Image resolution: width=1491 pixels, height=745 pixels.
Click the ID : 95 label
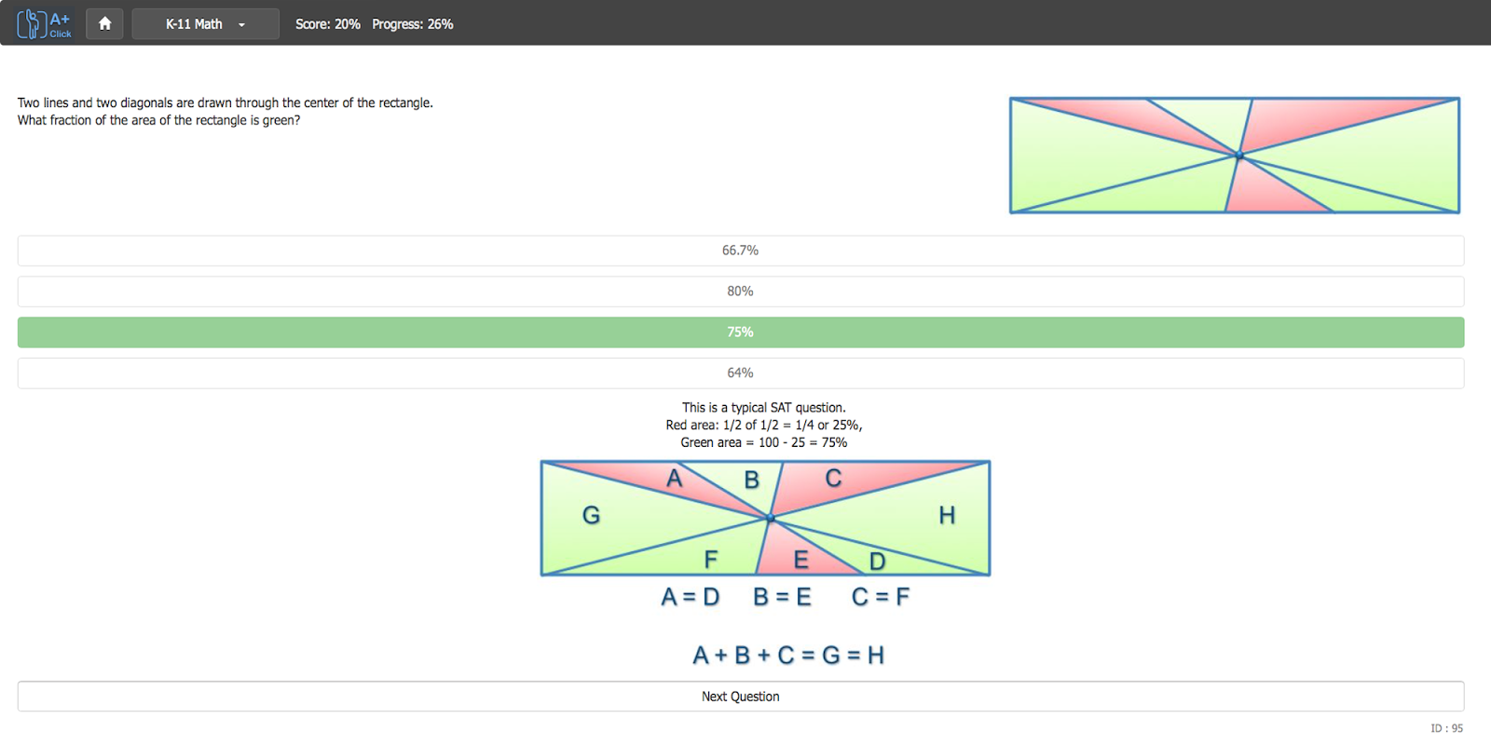pos(1446,728)
